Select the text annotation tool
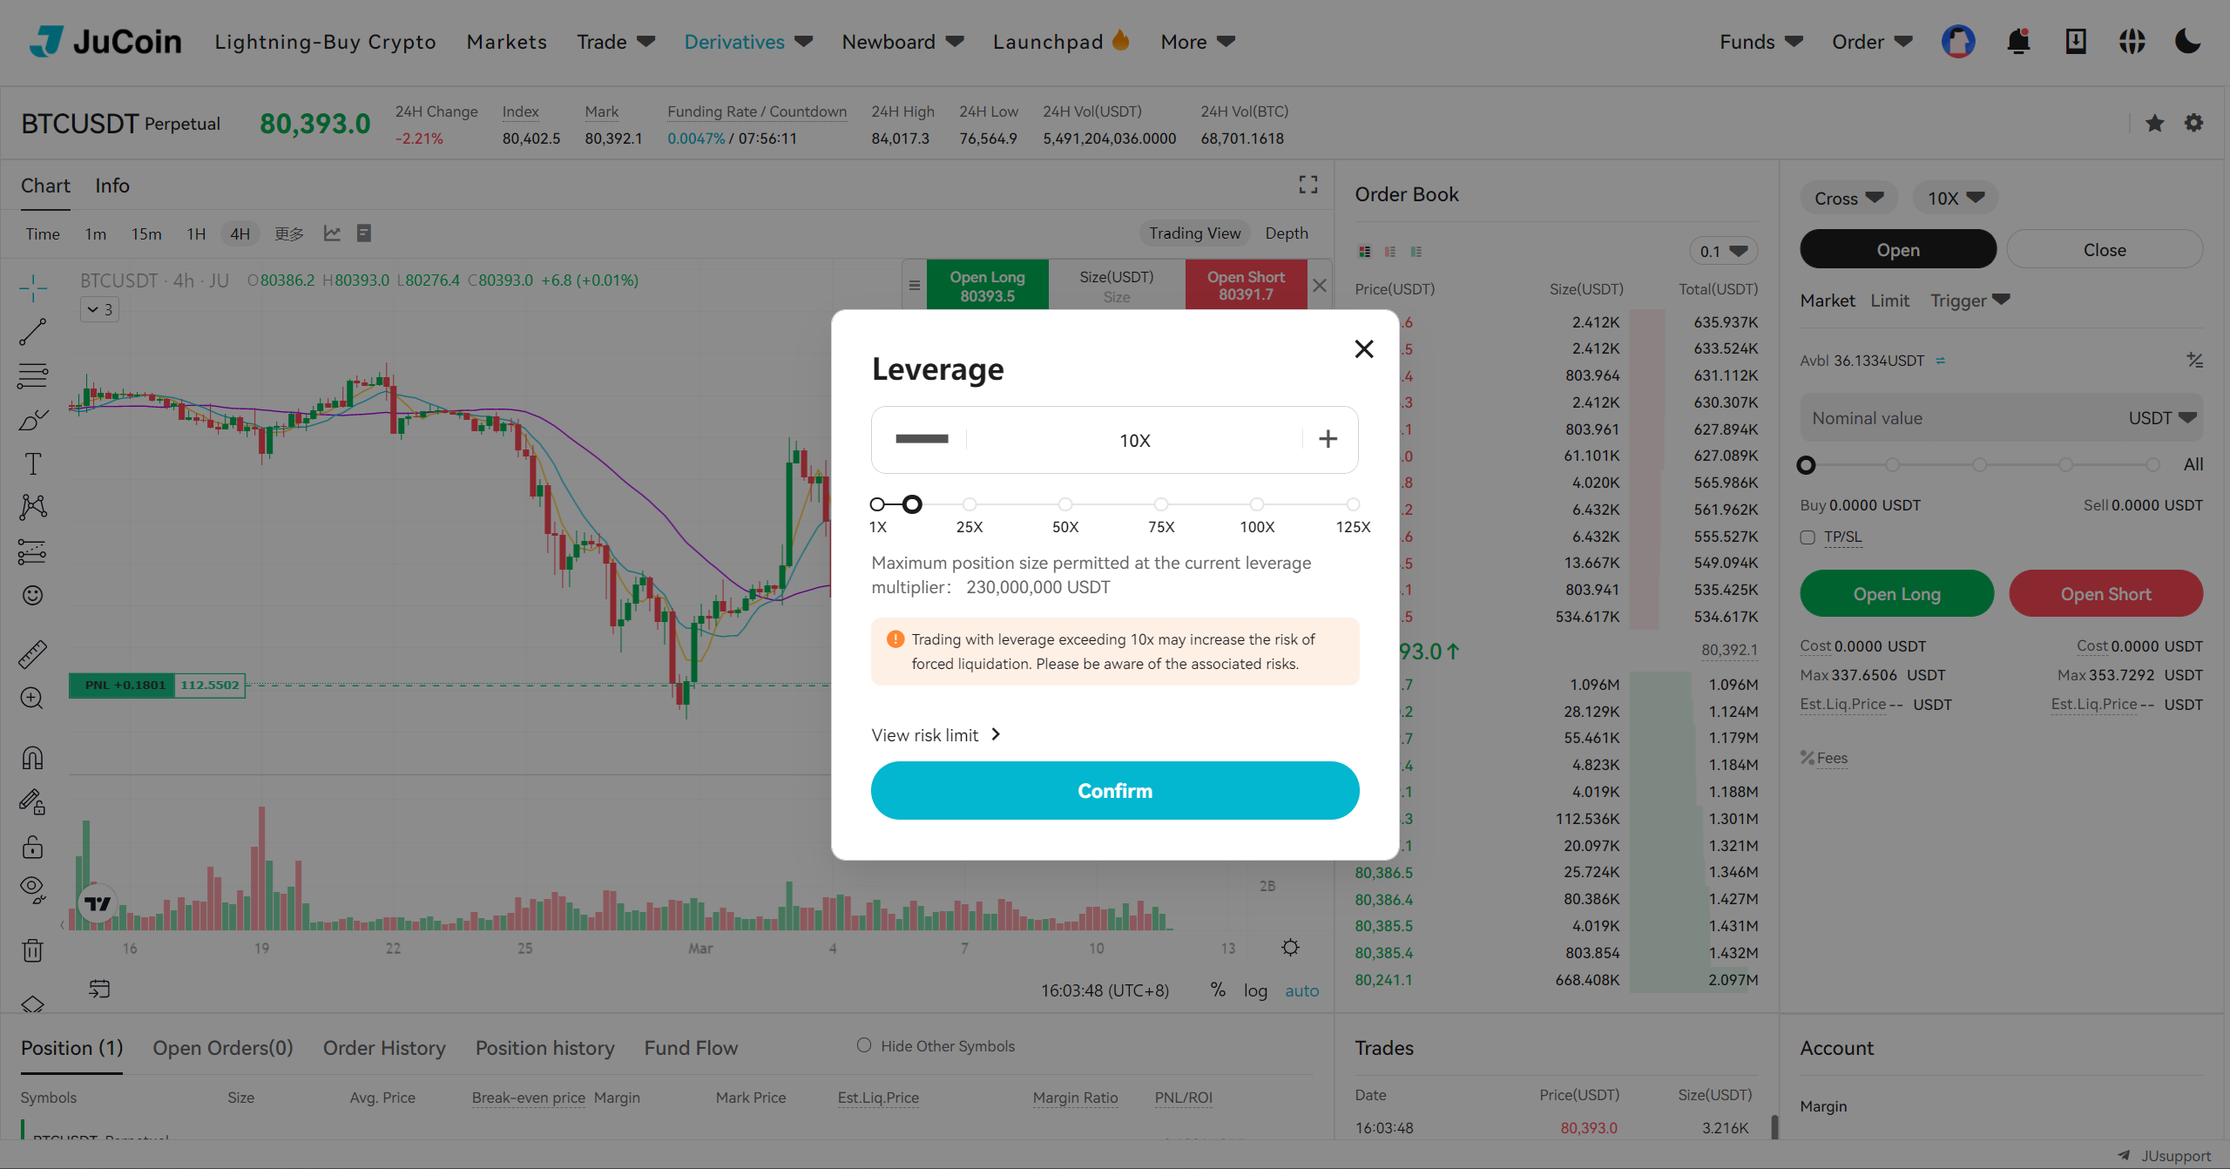This screenshot has height=1169, width=2230. 33,463
